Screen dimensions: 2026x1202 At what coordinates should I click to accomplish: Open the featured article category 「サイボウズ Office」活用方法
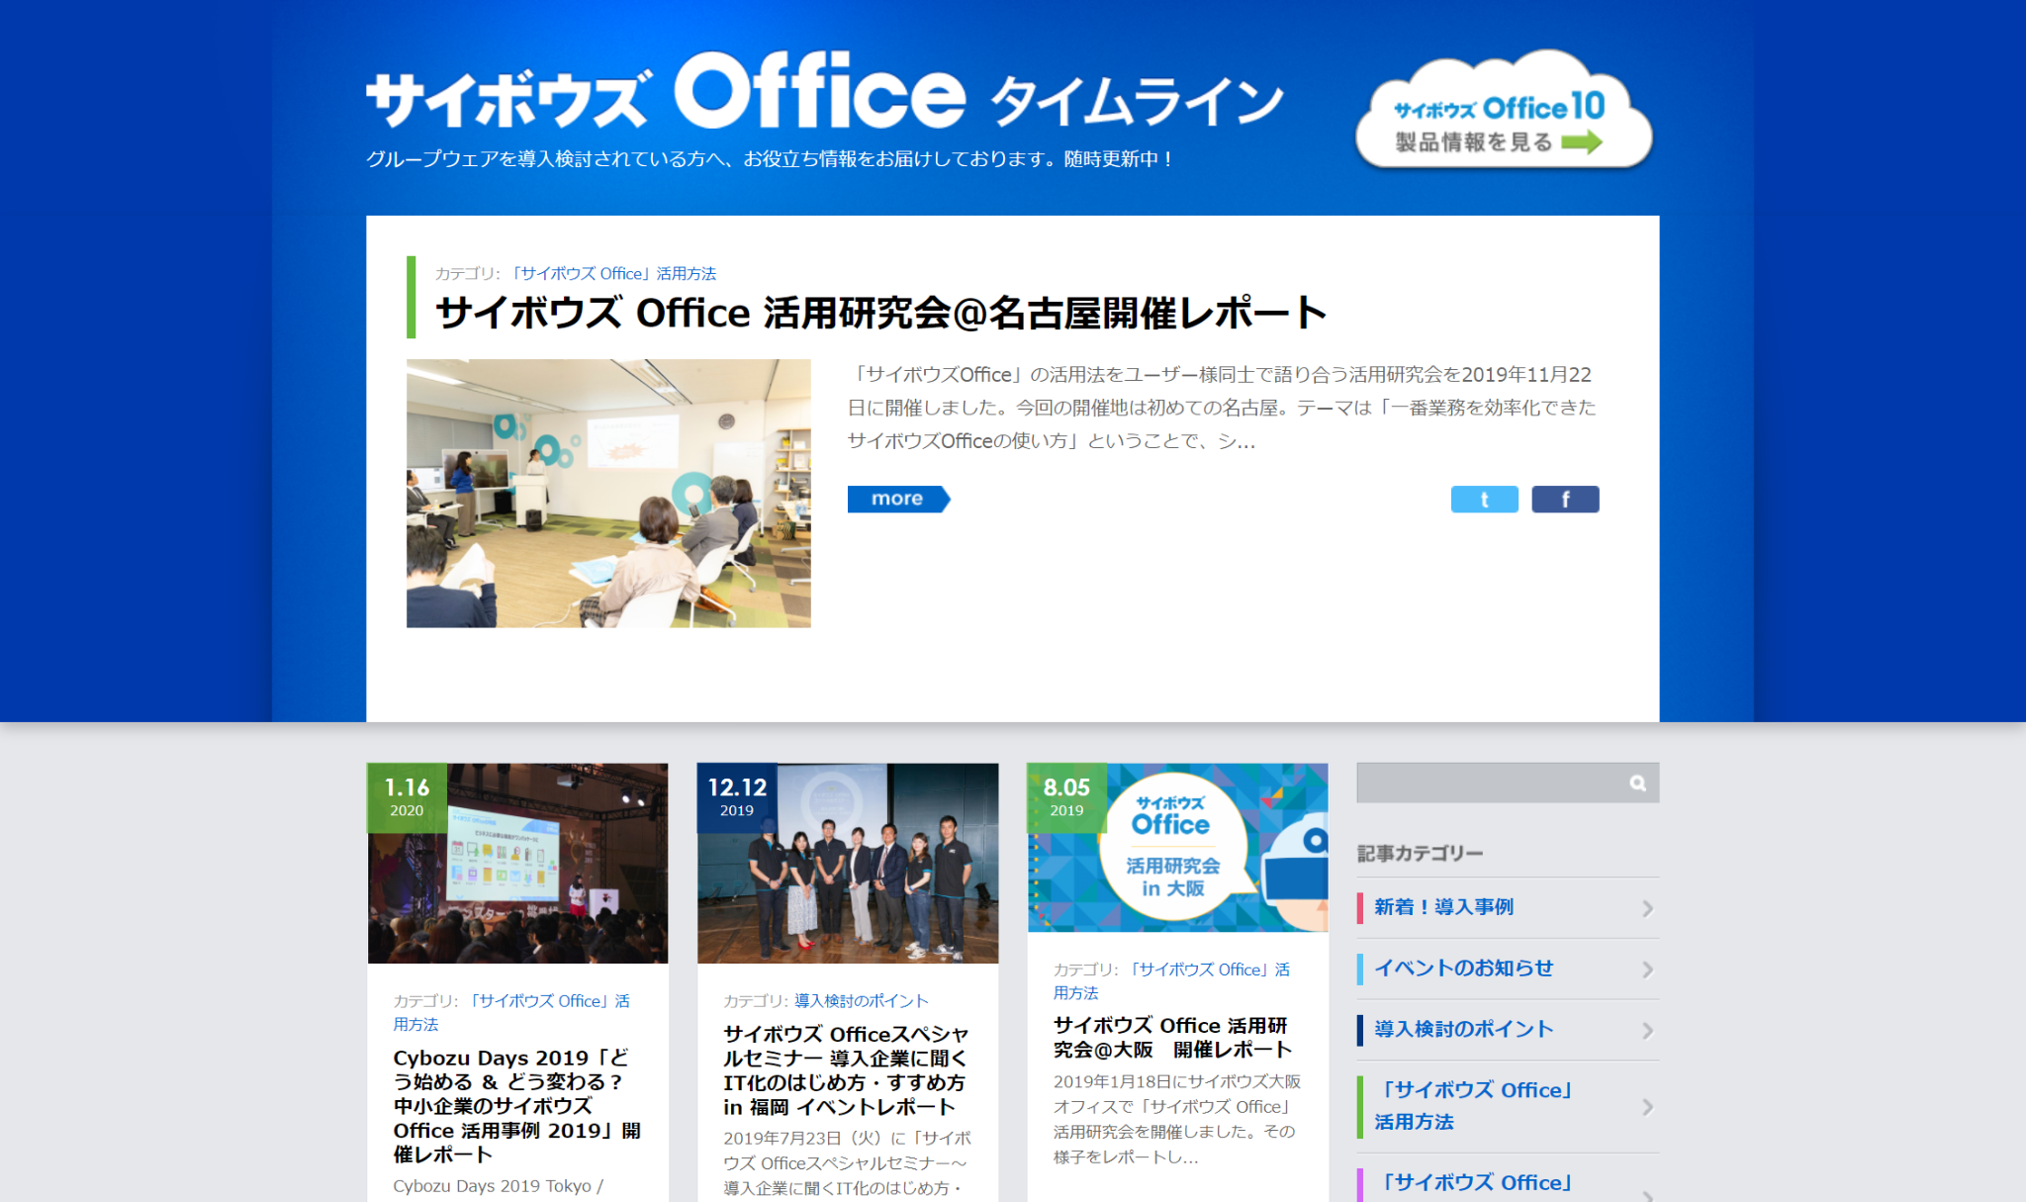[x=611, y=273]
